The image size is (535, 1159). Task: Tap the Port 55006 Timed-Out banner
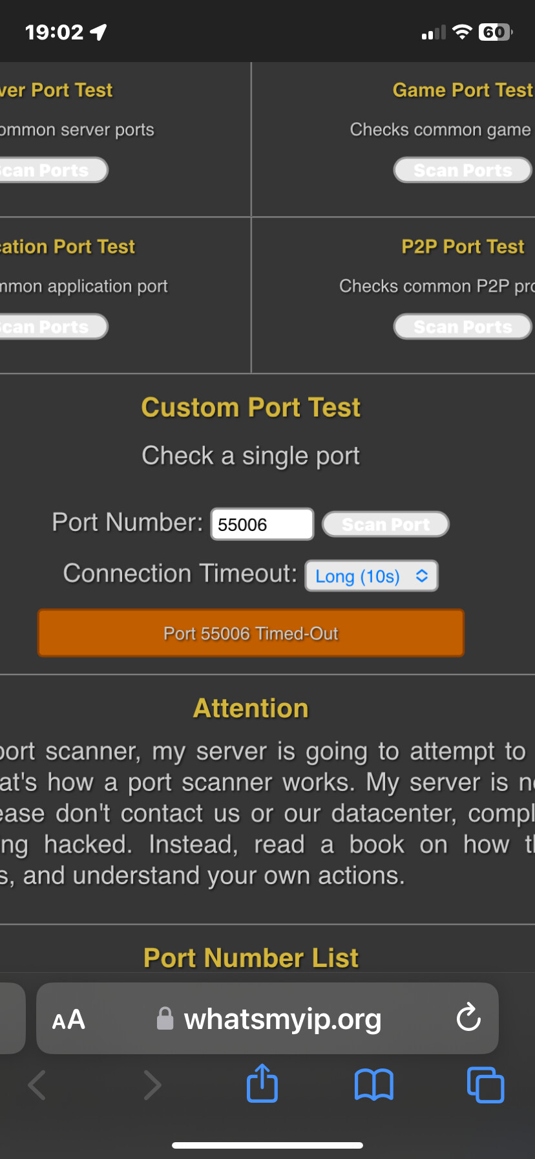tap(251, 633)
